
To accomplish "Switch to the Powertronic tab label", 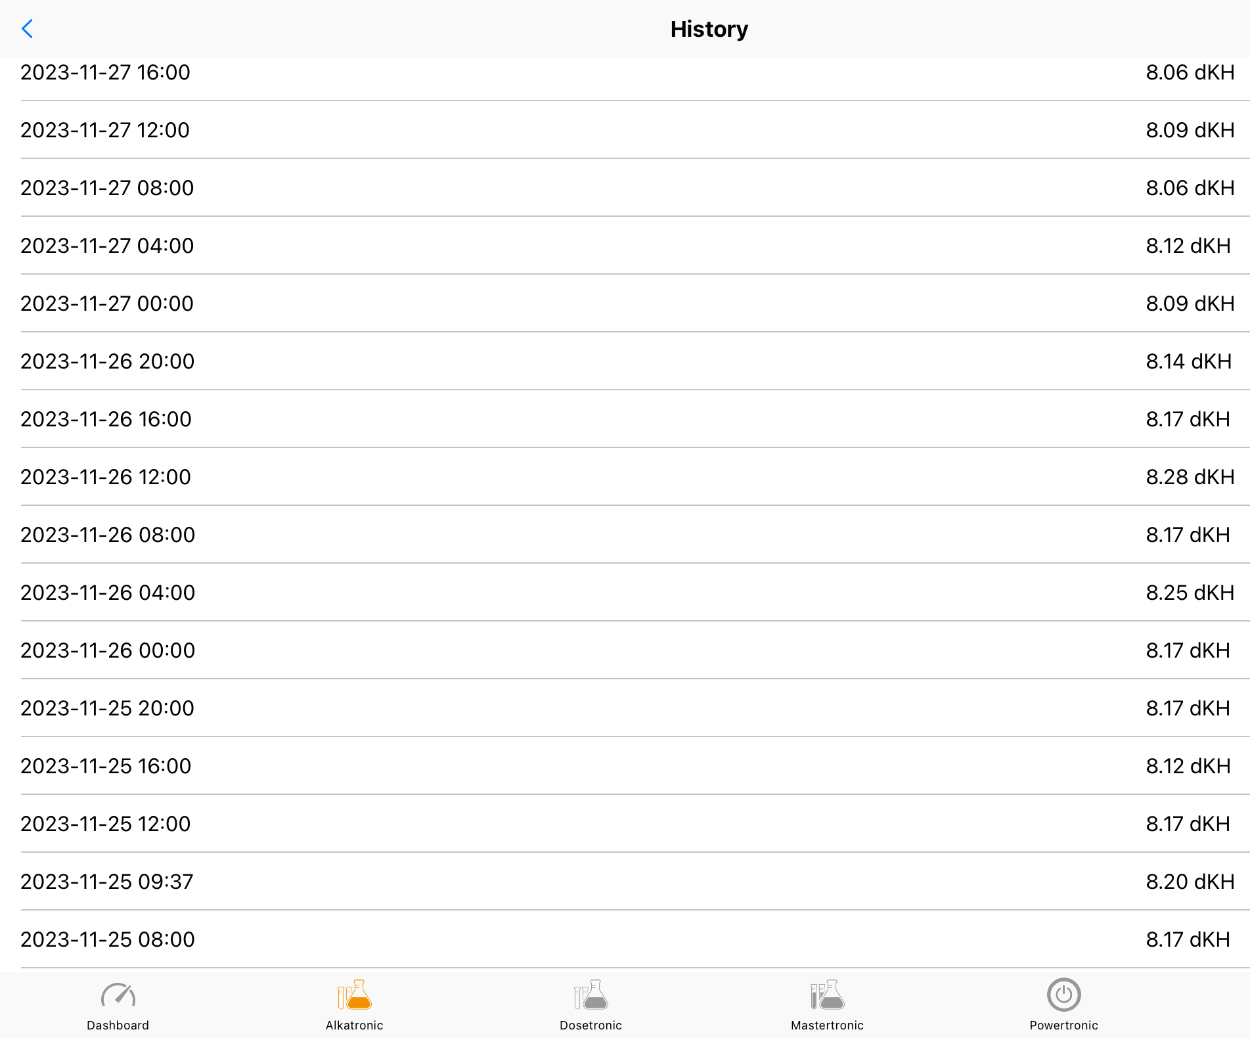I will point(1063,1026).
